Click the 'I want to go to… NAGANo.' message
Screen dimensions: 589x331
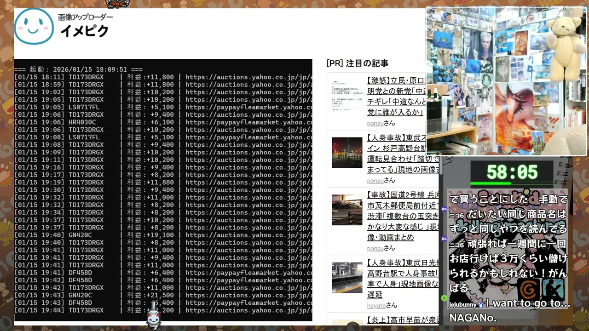(510, 310)
